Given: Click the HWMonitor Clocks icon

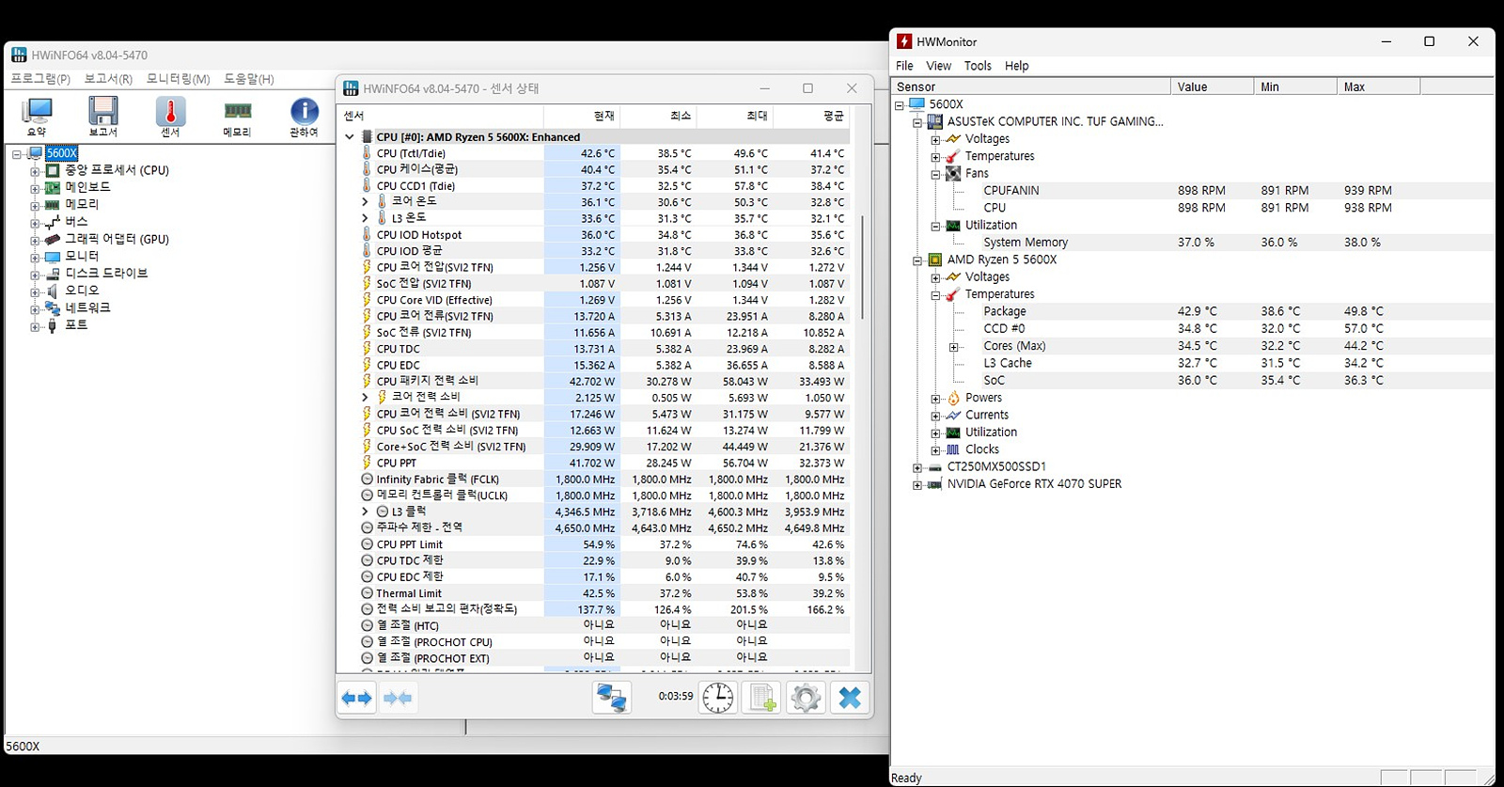Looking at the screenshot, I should [x=953, y=449].
